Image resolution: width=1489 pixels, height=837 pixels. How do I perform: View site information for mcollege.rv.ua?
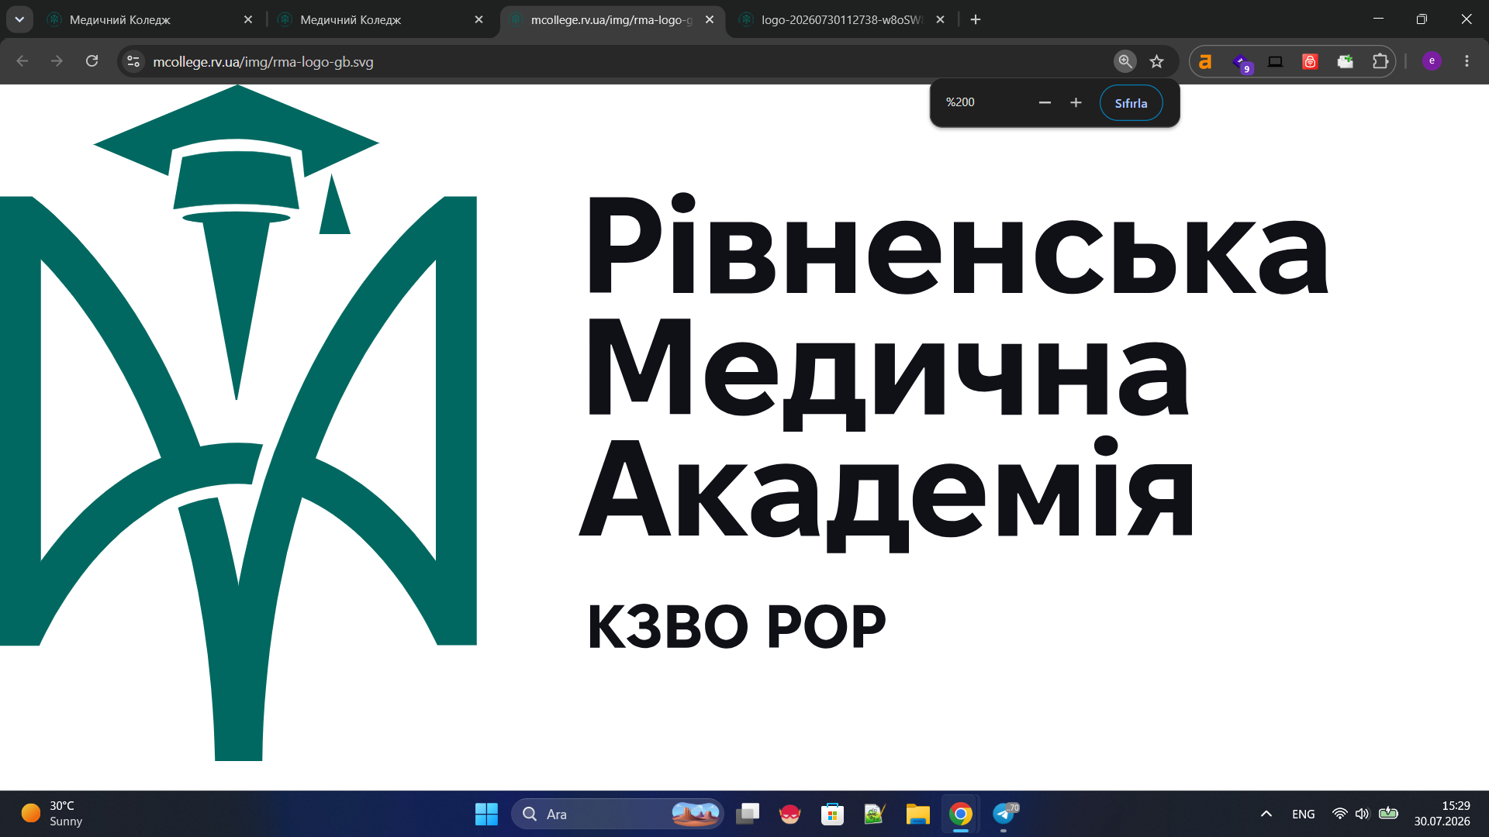tap(133, 61)
